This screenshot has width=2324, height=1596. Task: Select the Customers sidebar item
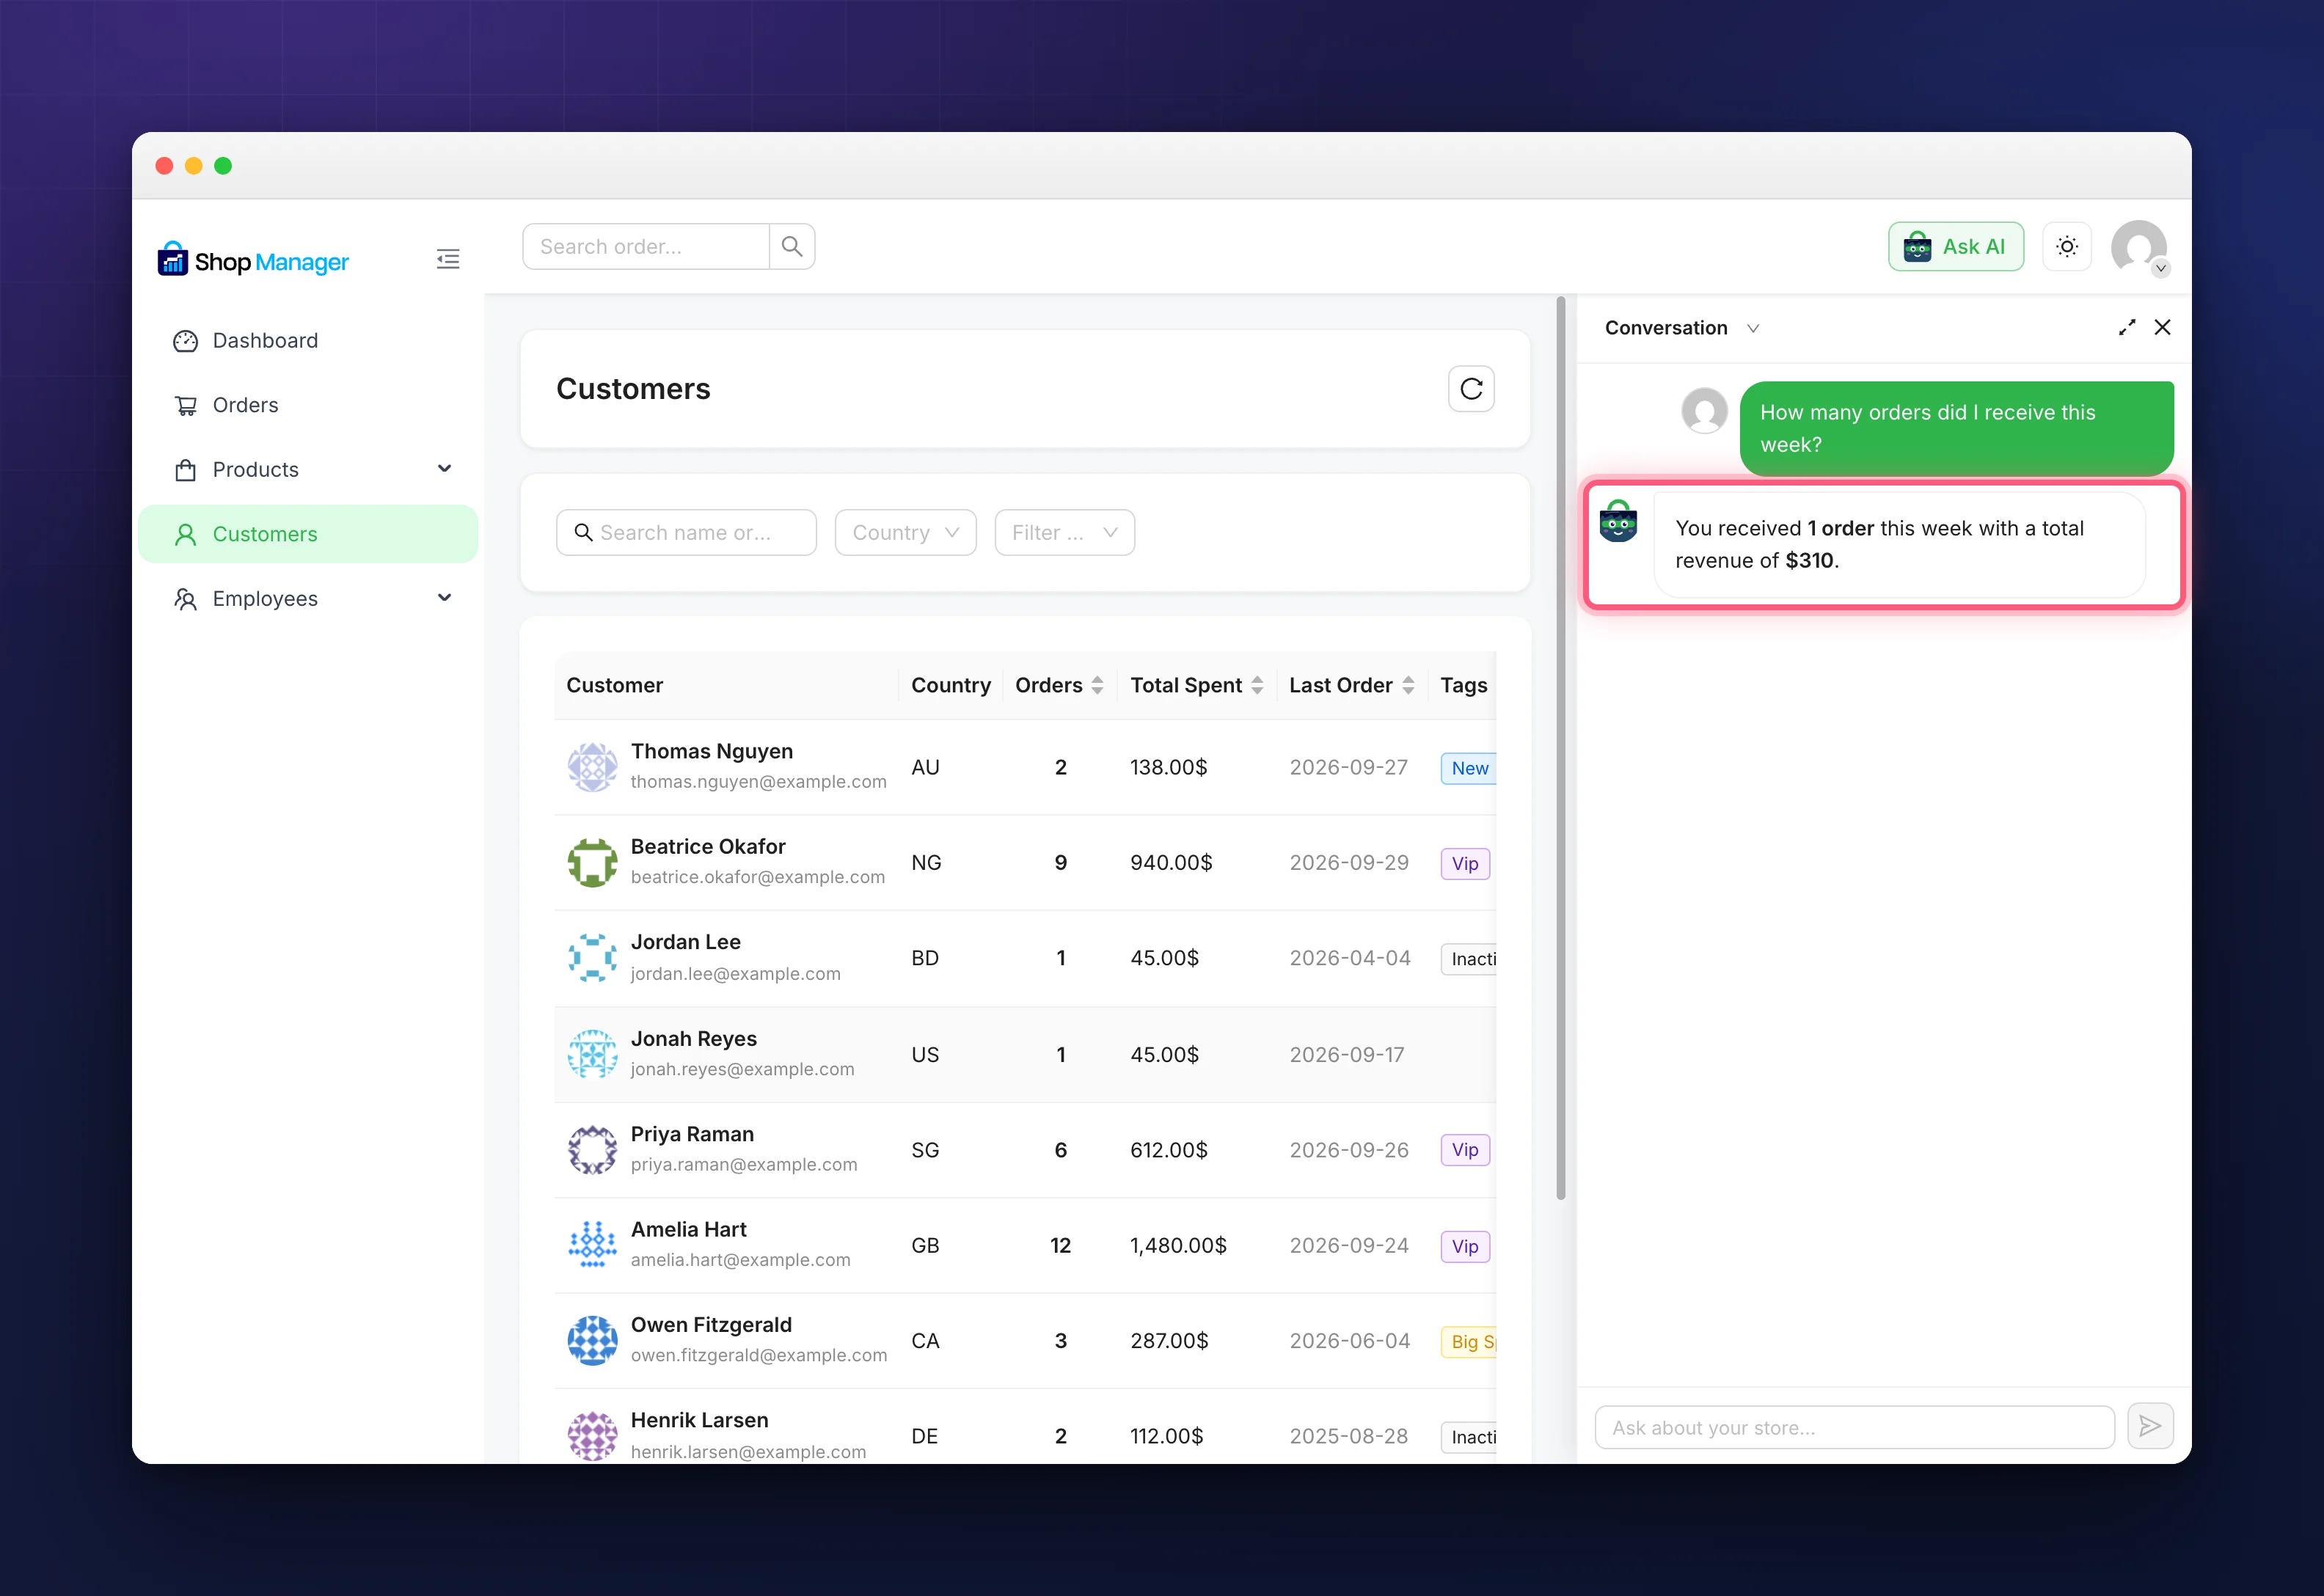308,534
